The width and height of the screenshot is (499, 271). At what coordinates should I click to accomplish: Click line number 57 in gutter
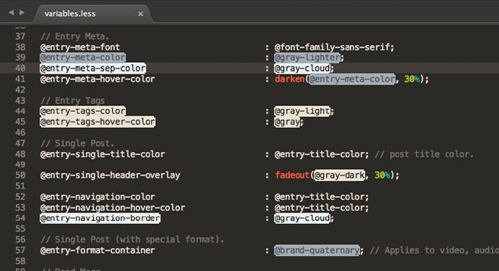[20, 250]
